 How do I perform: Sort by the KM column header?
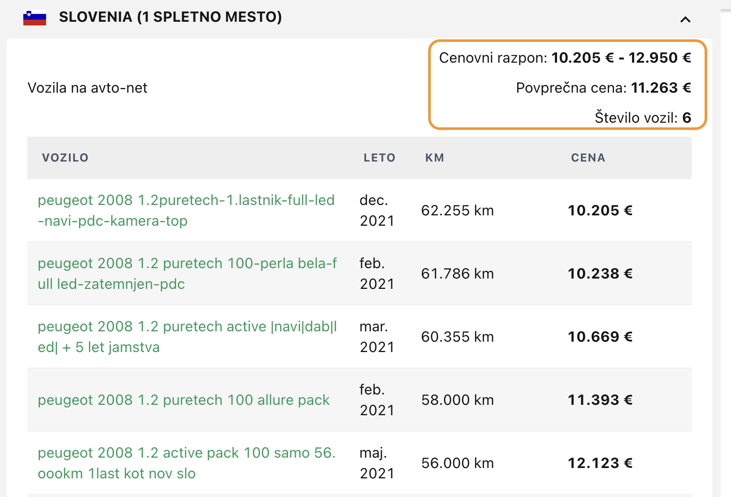[x=434, y=158]
